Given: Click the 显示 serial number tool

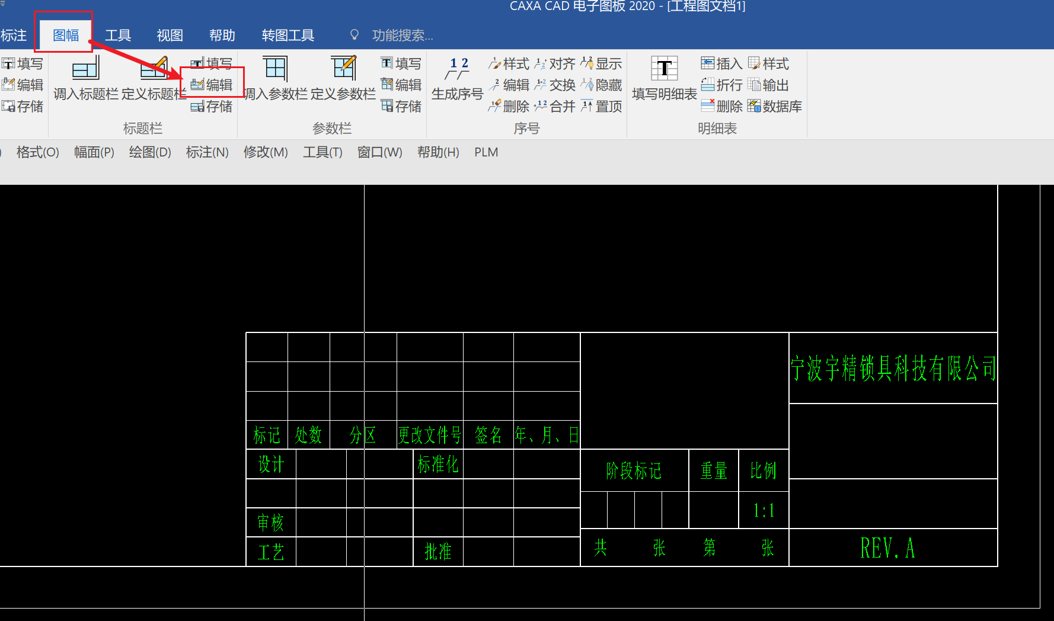Looking at the screenshot, I should point(601,63).
